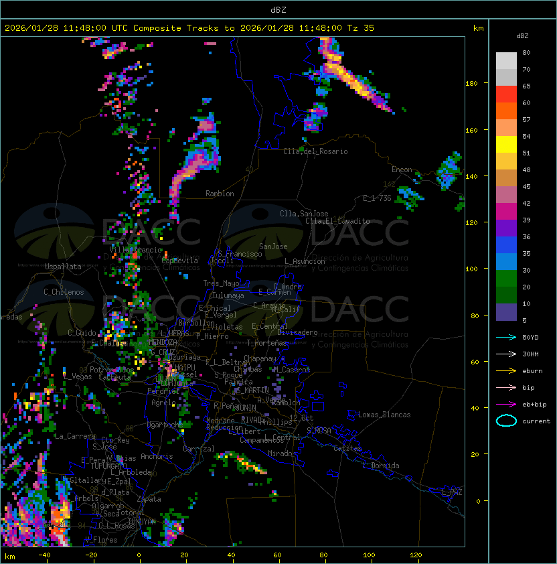557x564 pixels.
Task: Select the 'E_1-736' map label
Action: click(x=377, y=198)
